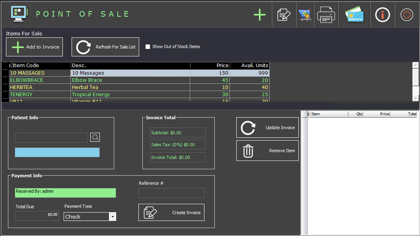Click the green plus icon in header
Screen dimensions: 420x236
[x=260, y=15]
